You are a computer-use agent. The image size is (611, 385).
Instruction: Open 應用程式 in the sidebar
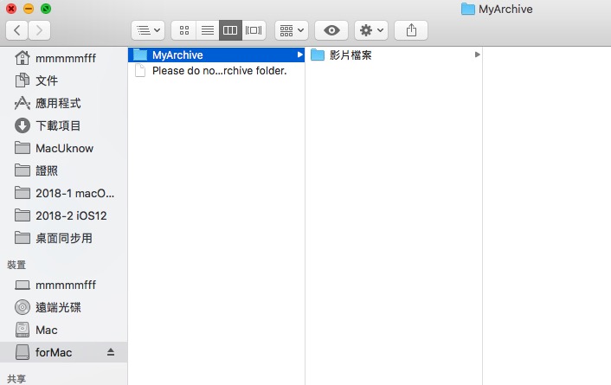[58, 103]
